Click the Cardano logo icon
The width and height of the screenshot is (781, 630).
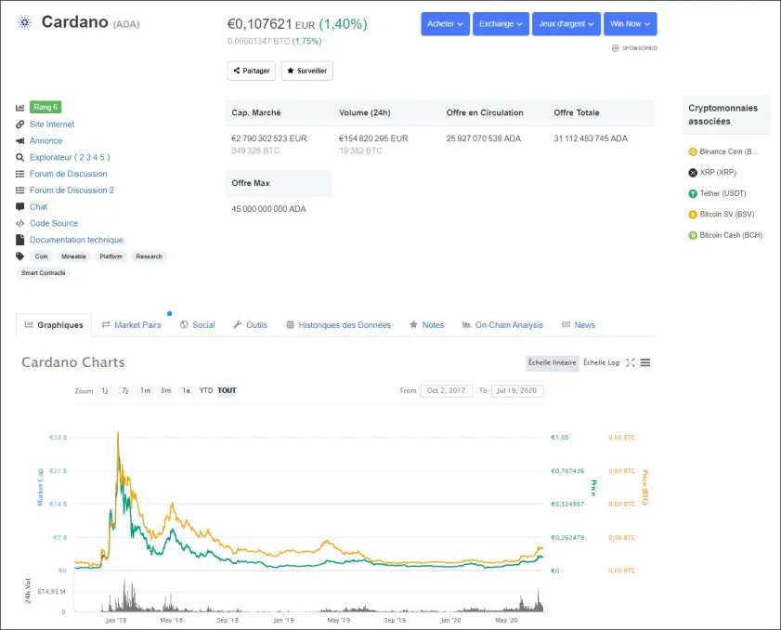[24, 22]
